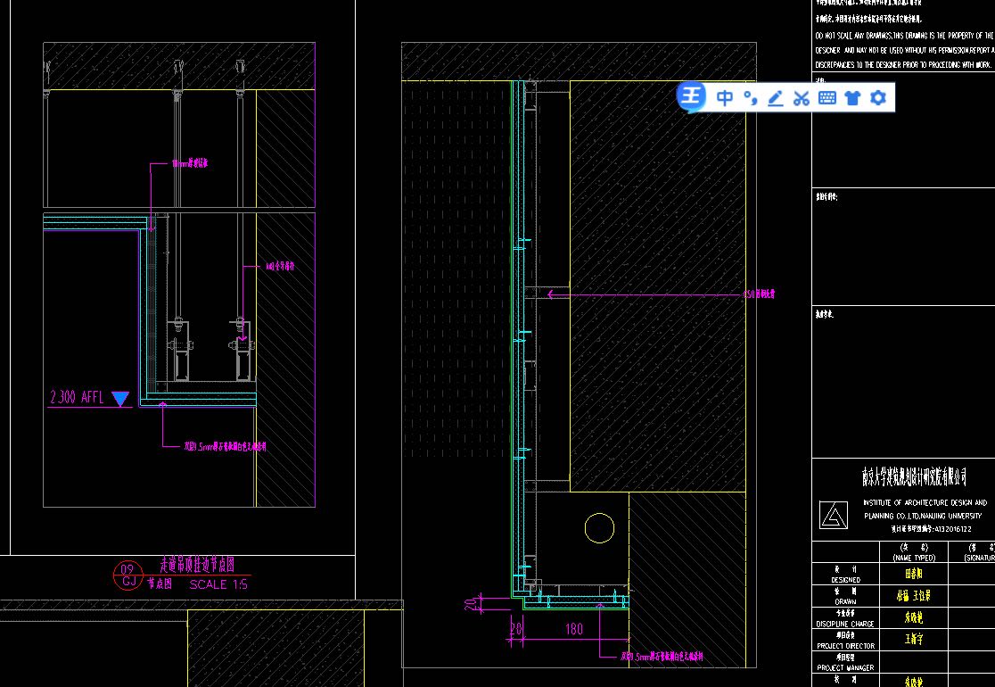
Task: Open the skin shirt icon
Action: coord(852,98)
